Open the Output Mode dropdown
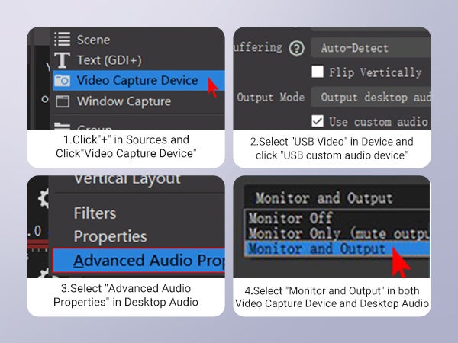This screenshot has width=458, height=343. (x=371, y=97)
